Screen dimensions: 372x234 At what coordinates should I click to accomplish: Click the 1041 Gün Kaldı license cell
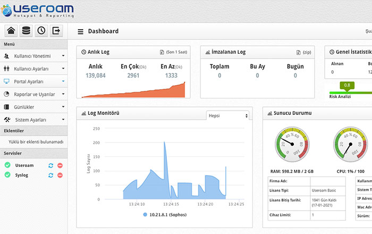(328, 203)
